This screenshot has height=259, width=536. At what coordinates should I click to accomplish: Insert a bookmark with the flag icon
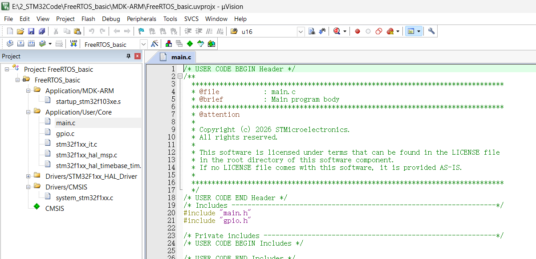[x=142, y=31]
